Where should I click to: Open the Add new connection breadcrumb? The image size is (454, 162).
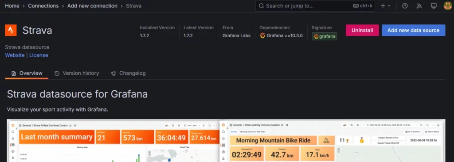click(92, 6)
